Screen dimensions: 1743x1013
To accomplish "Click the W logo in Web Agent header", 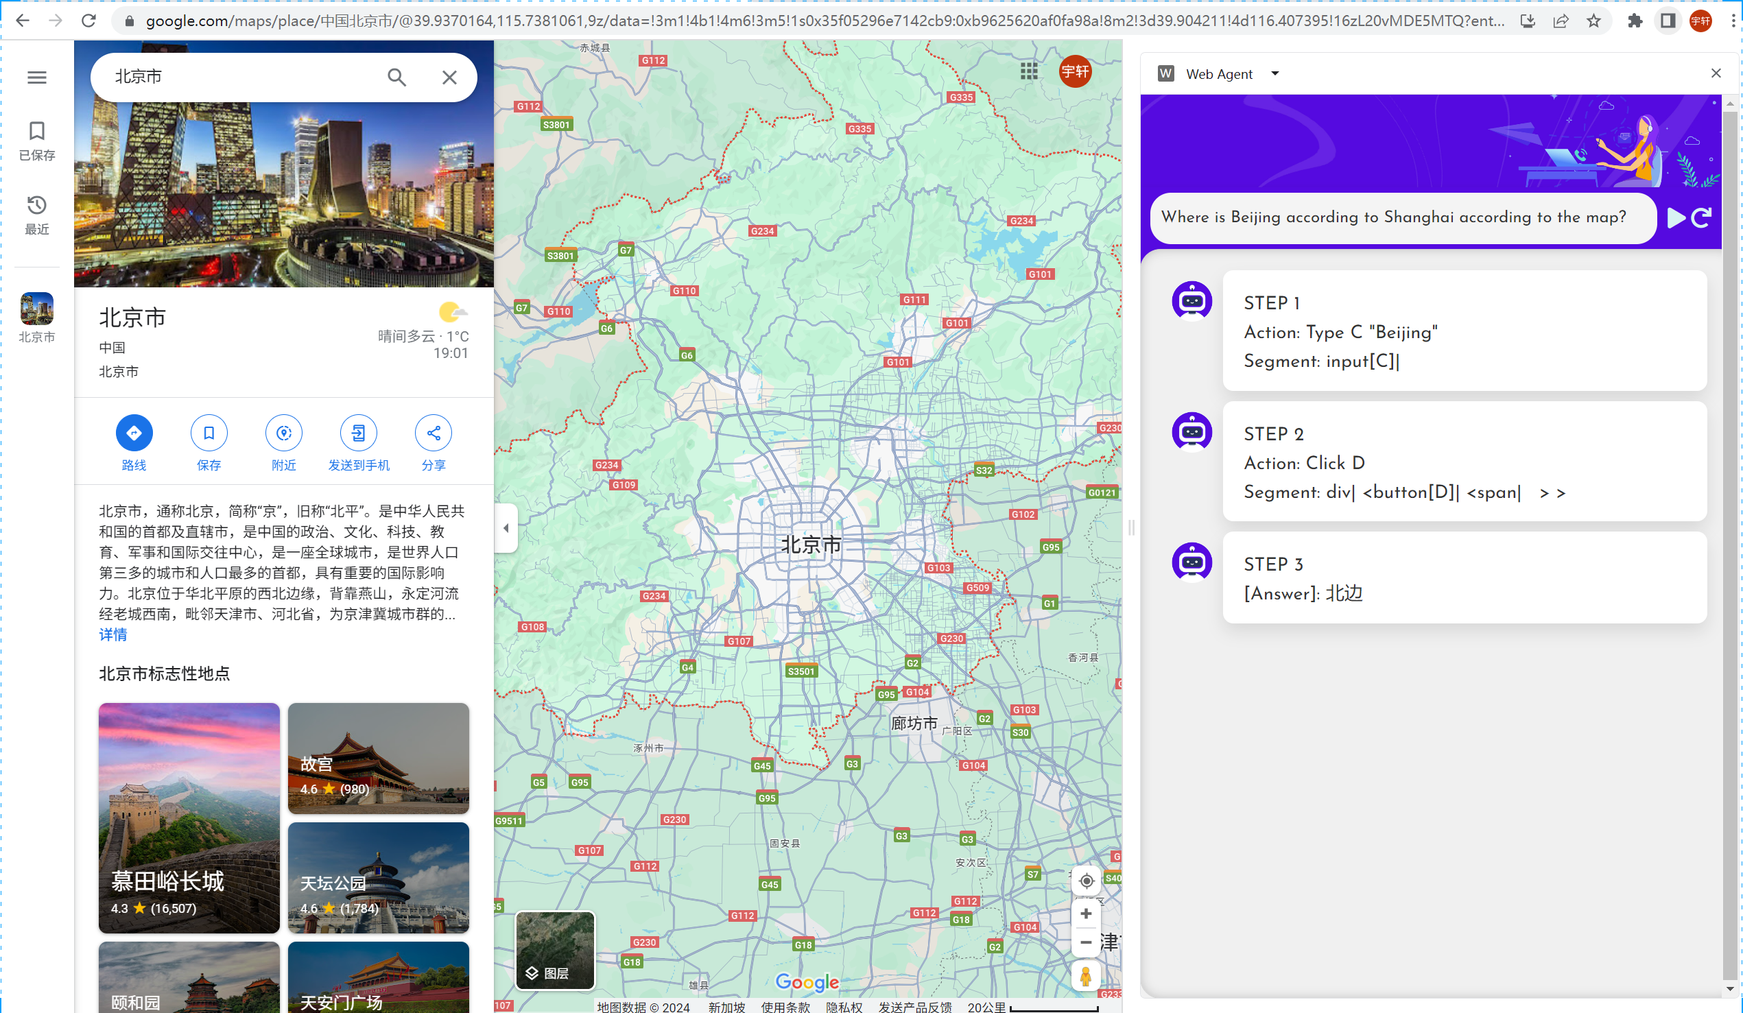I will [1165, 73].
